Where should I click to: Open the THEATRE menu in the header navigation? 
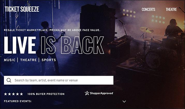pos(171,9)
